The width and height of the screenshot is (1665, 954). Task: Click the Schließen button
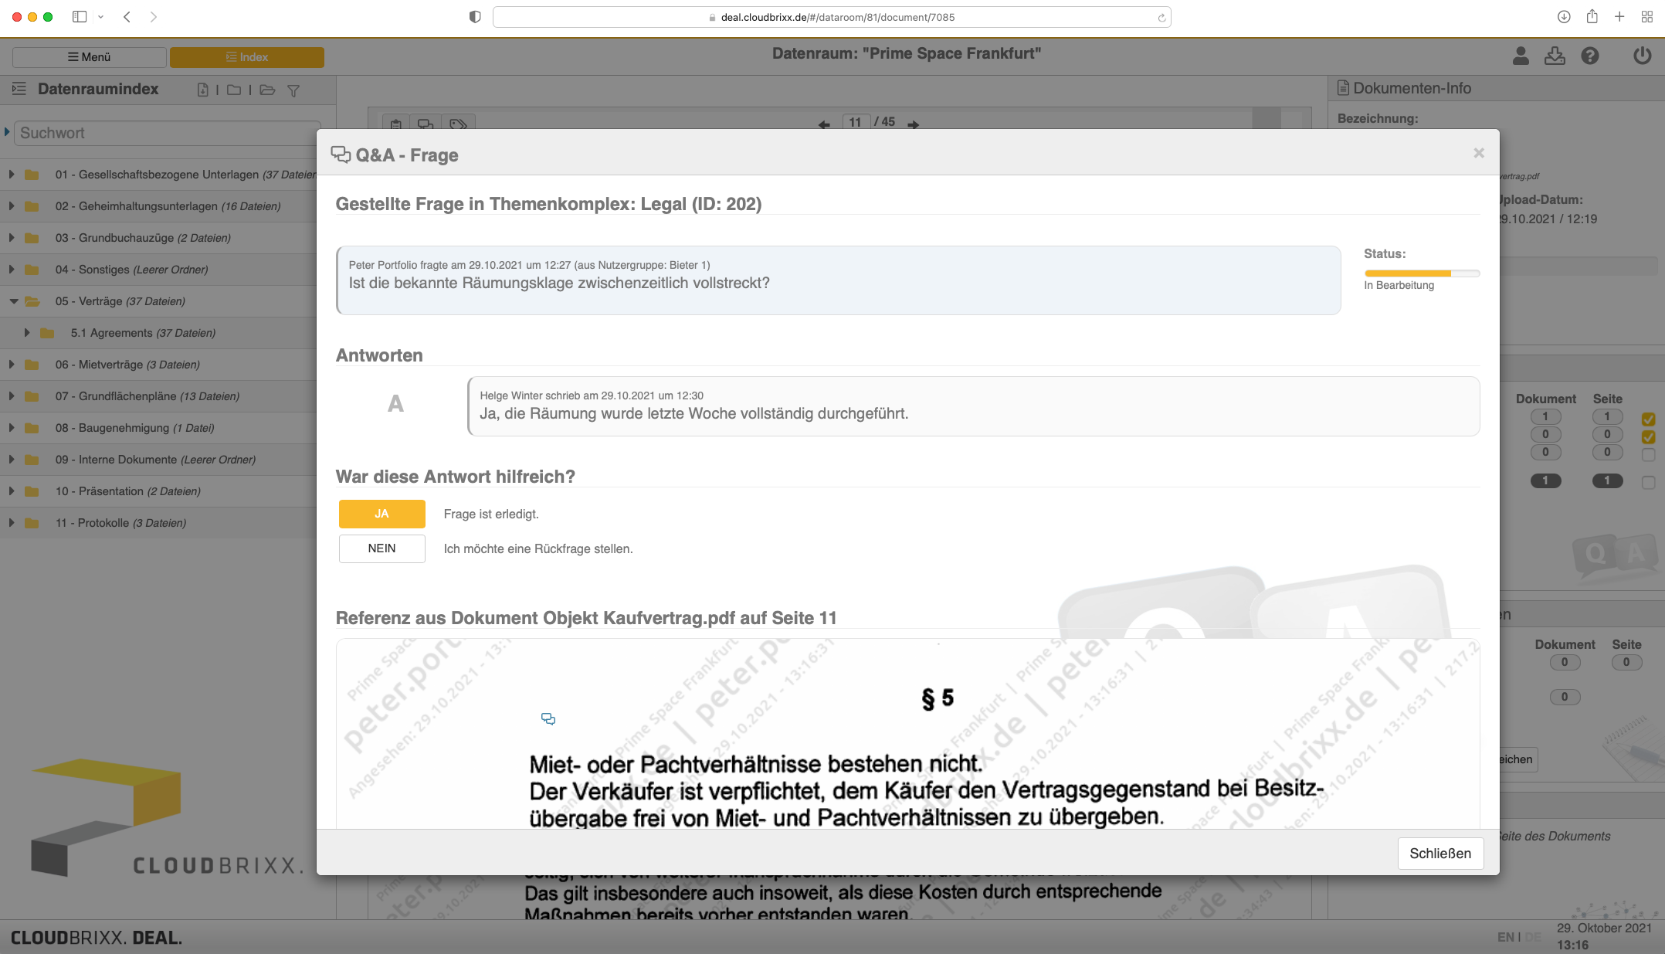click(x=1440, y=854)
